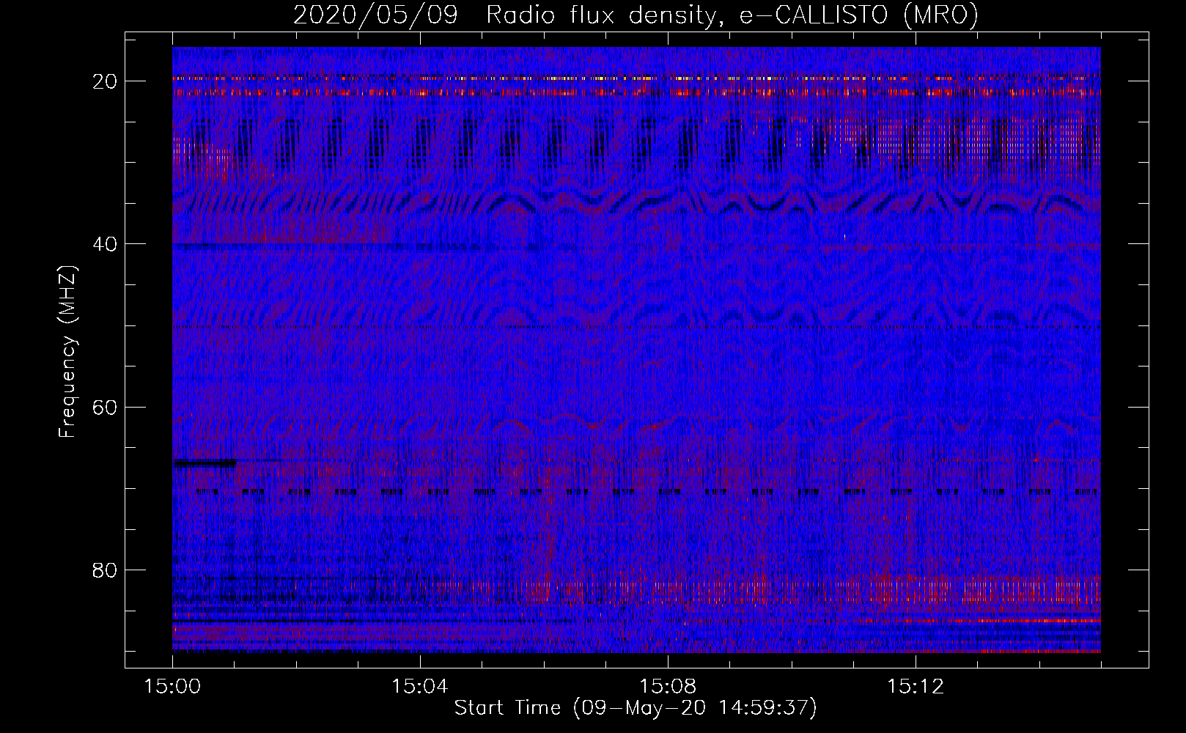Click the 'Frequency (MHZ)' axis label

tap(67, 352)
